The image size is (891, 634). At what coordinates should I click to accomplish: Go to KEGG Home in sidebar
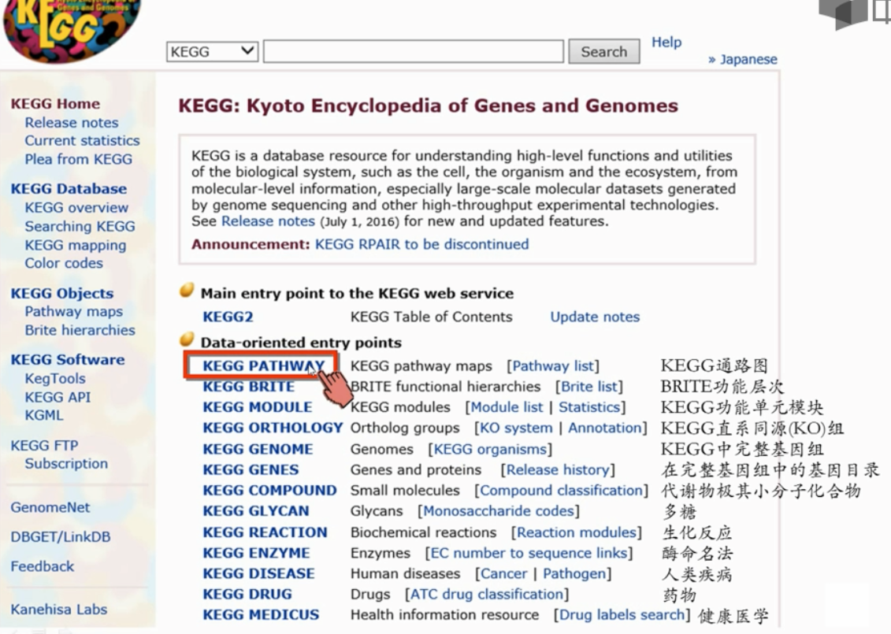(x=55, y=104)
